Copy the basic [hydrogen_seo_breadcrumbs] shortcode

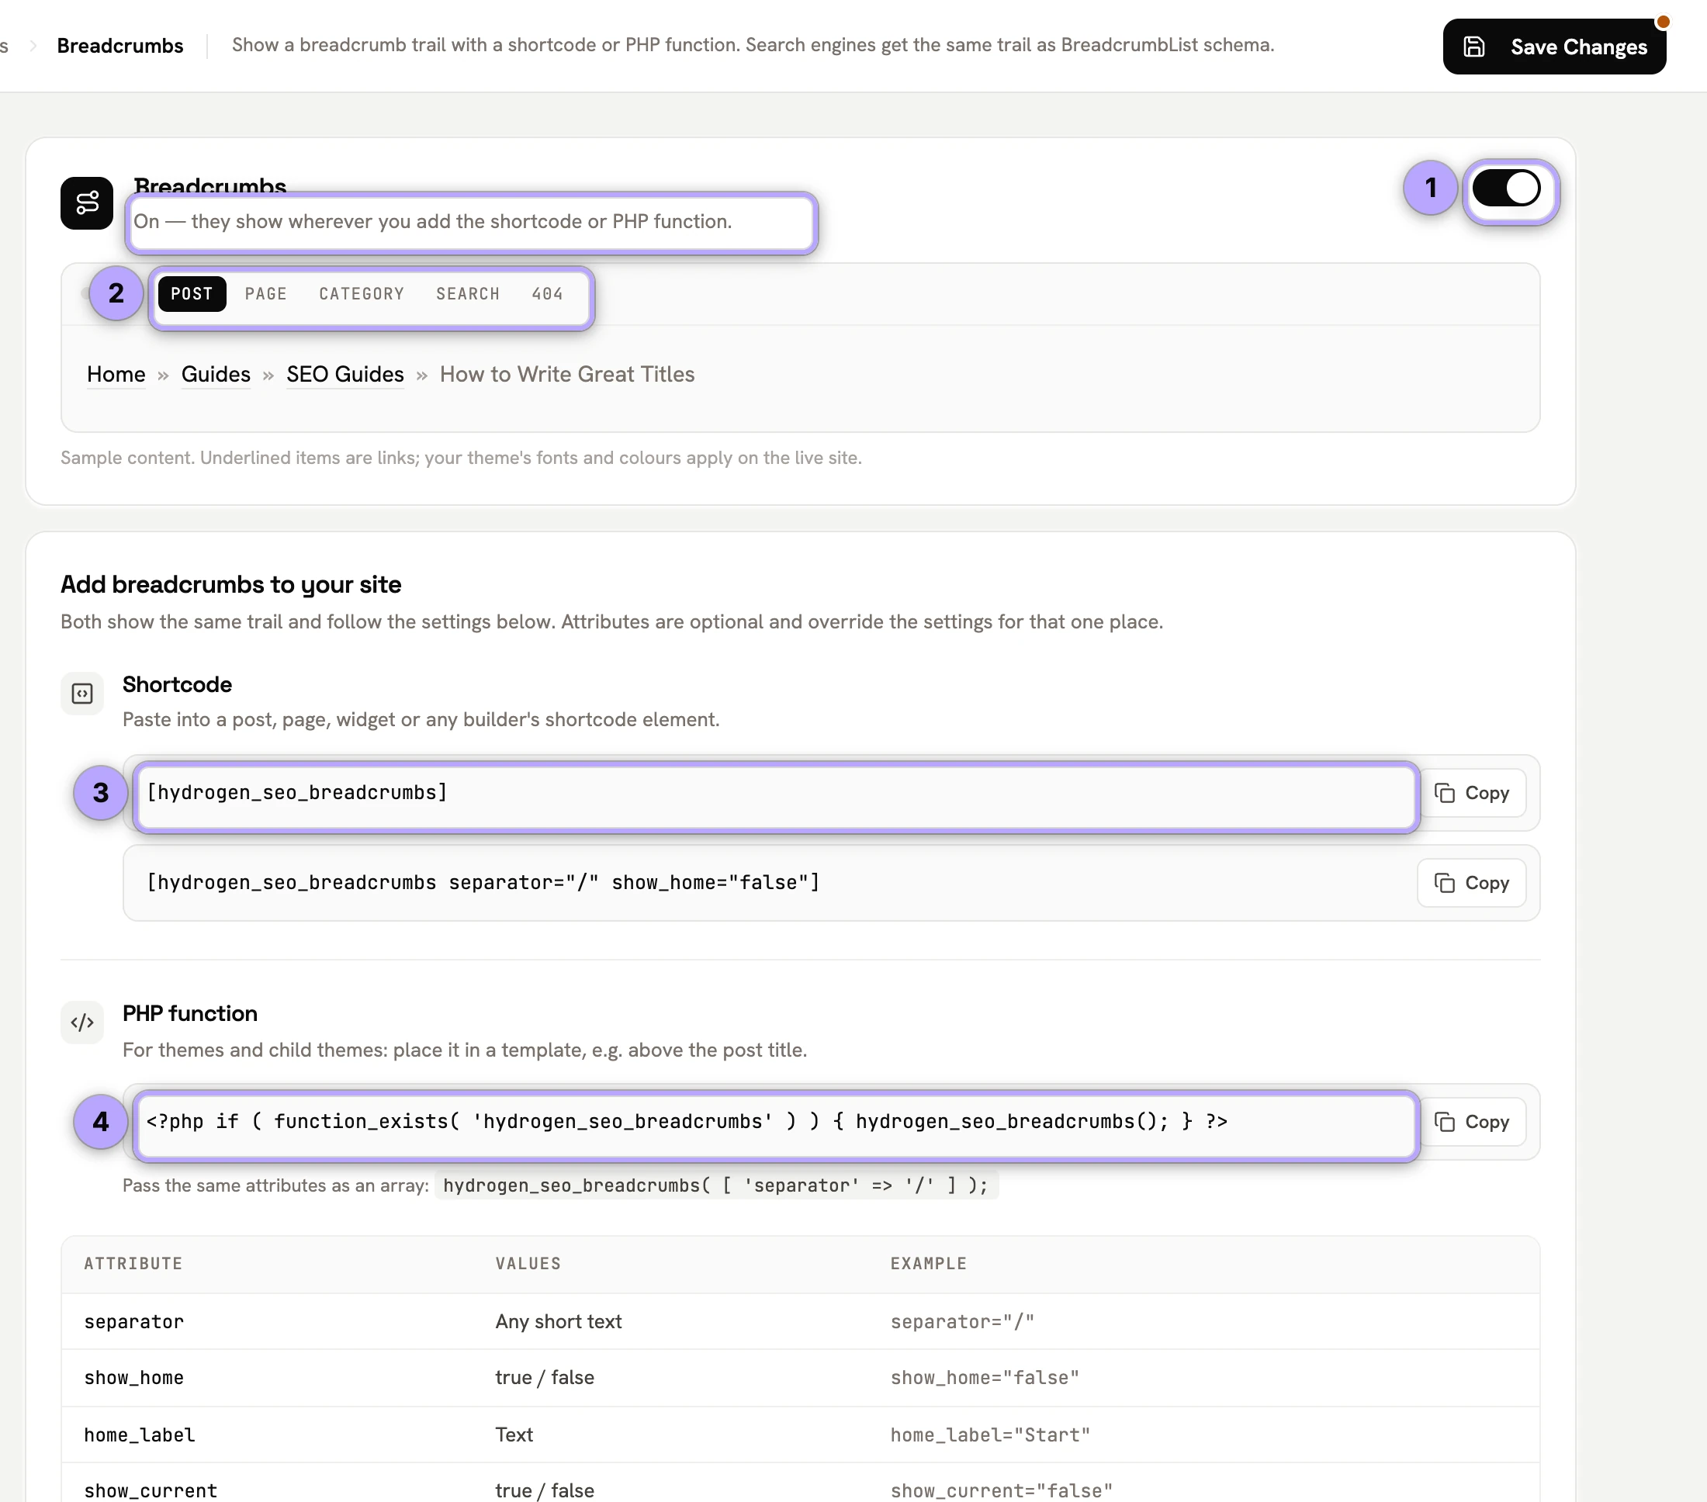pyautogui.click(x=1471, y=793)
